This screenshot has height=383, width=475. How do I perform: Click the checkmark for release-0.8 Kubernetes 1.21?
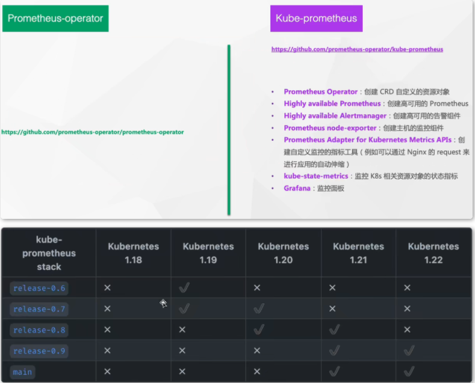click(x=335, y=329)
